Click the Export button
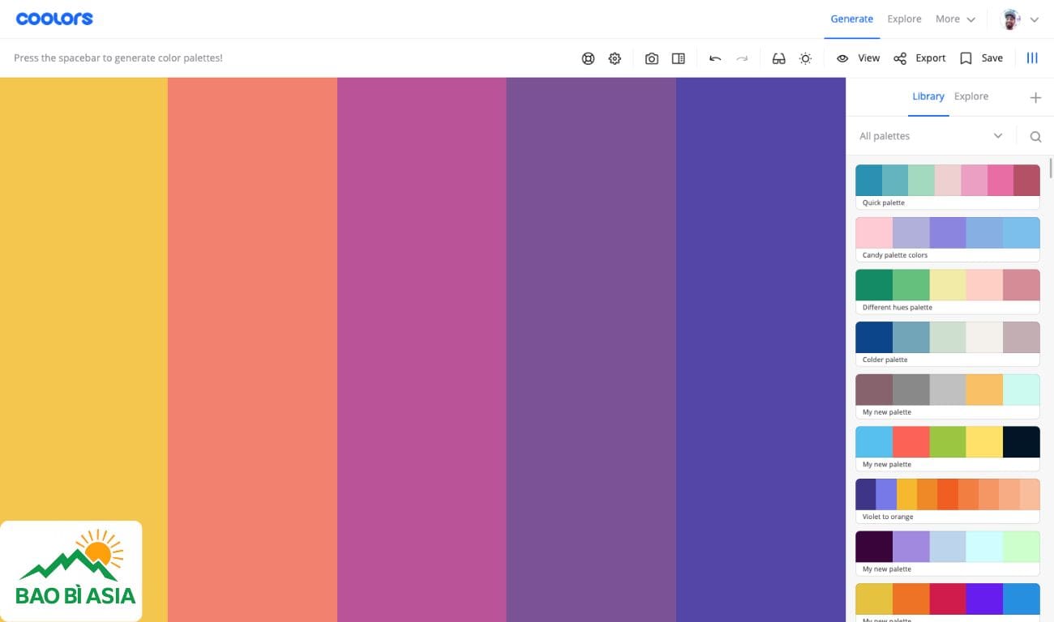Screen dimensions: 1054x622 (920, 58)
